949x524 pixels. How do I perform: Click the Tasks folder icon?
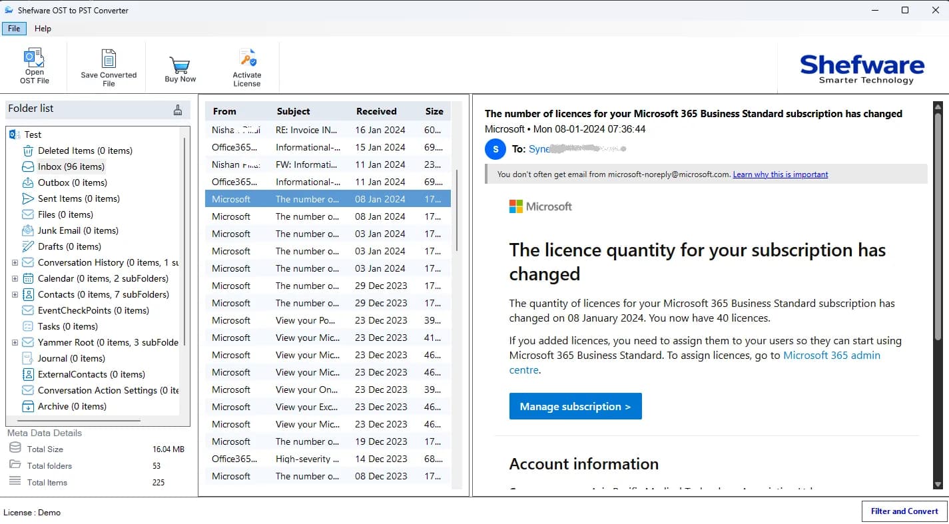[x=28, y=326]
